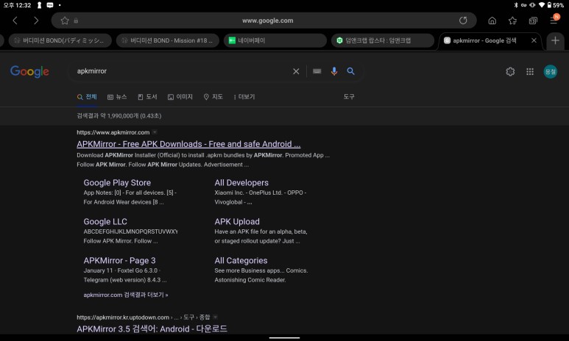Tap the Wi-Fi status icon

[542, 5]
